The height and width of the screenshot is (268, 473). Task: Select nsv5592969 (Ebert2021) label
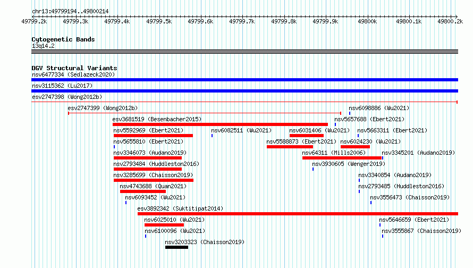tap(148, 130)
